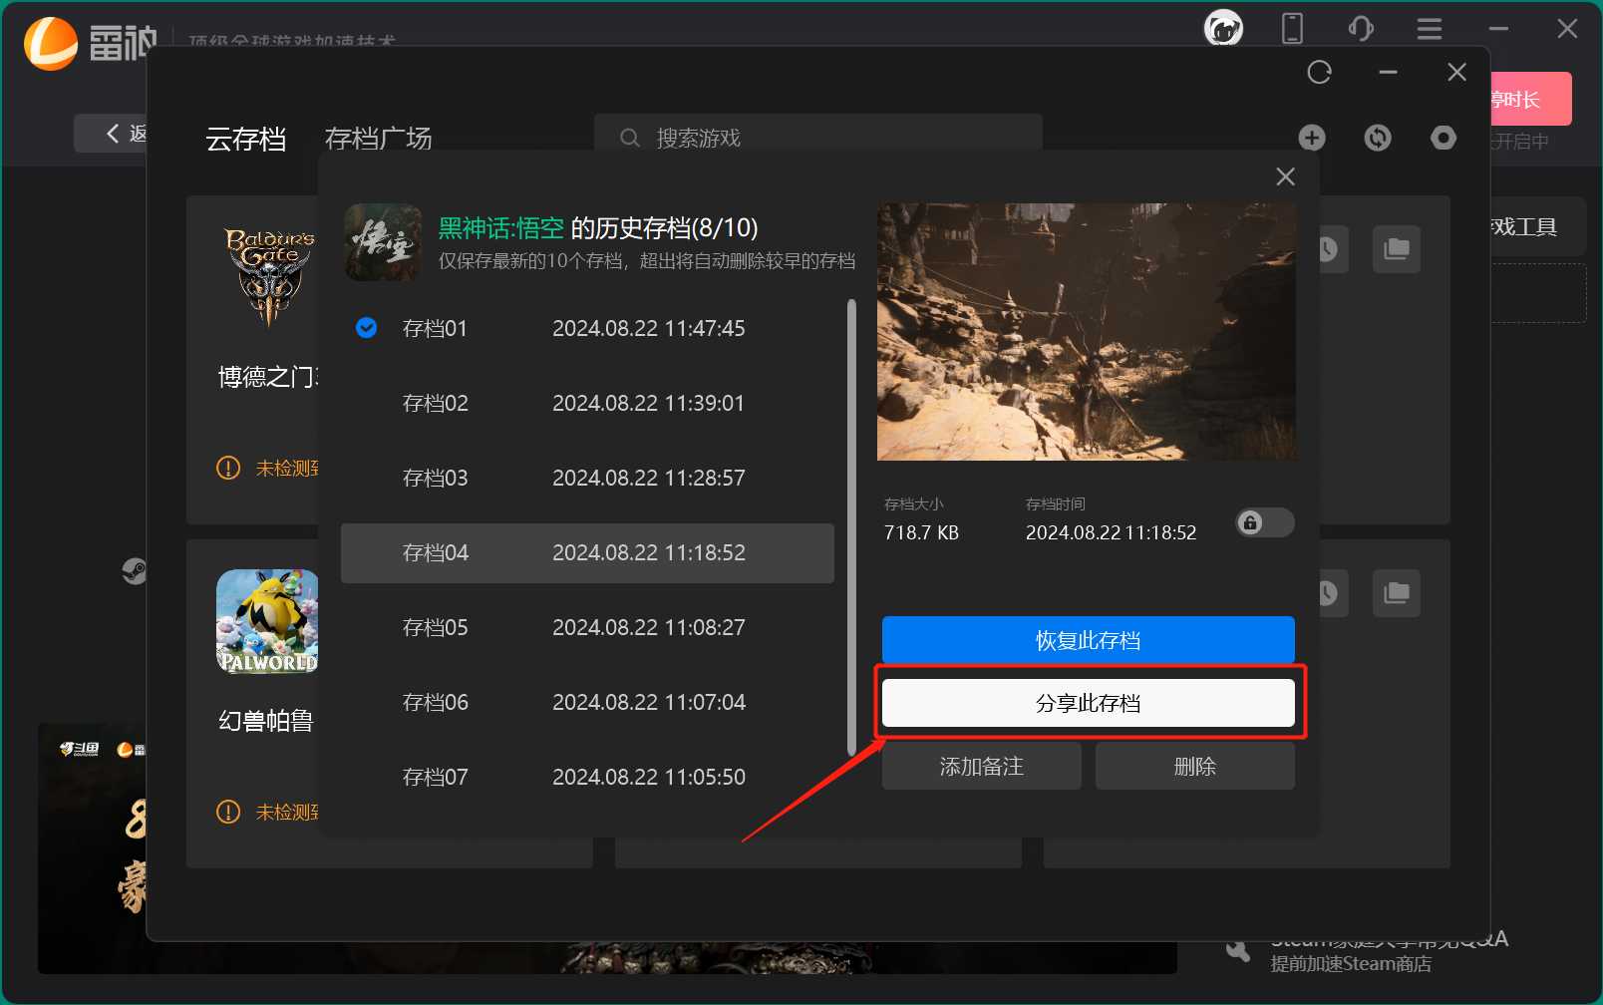Click the 删除 button
This screenshot has height=1005, width=1603.
click(1194, 766)
